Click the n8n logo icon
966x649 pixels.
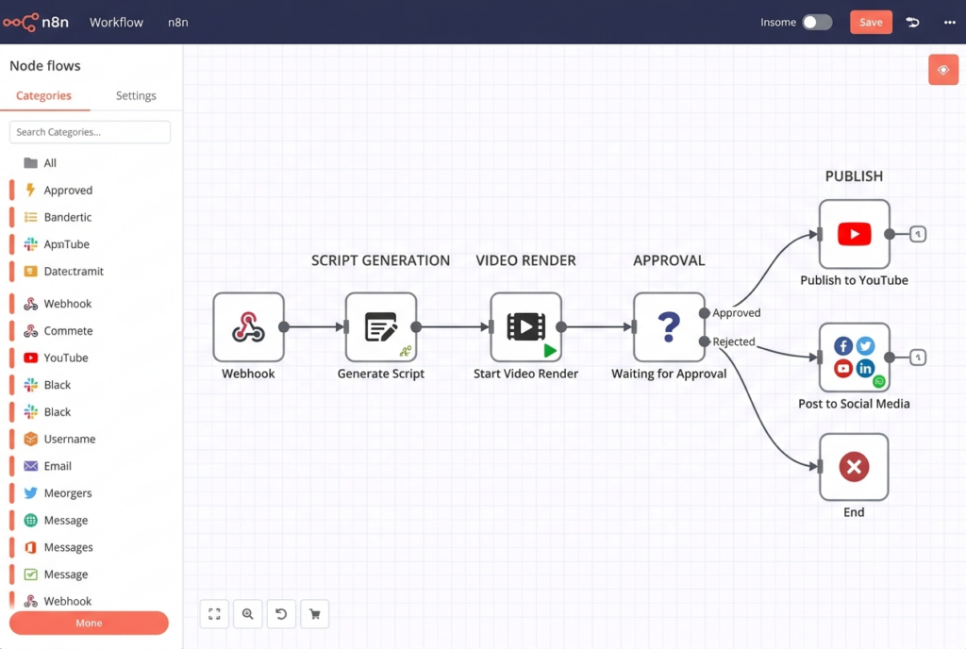[21, 23]
